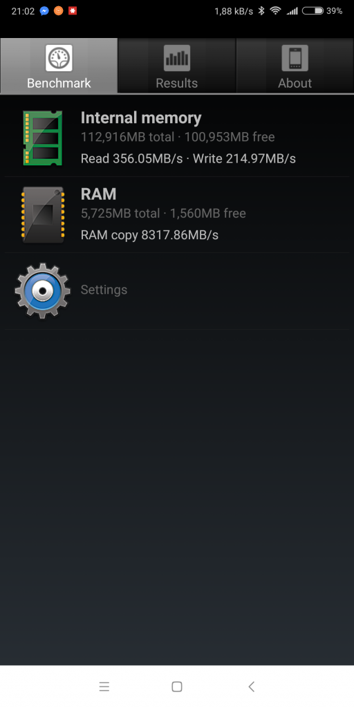This screenshot has width=354, height=708.
Task: Tap the speedometer Benchmark icon
Action: tap(59, 58)
